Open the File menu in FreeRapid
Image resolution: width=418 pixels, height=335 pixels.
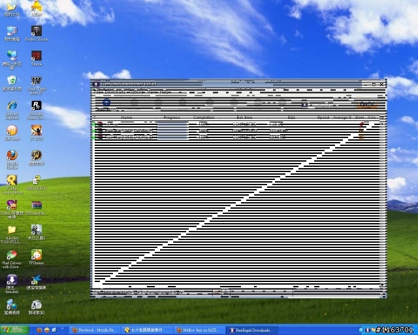point(96,92)
